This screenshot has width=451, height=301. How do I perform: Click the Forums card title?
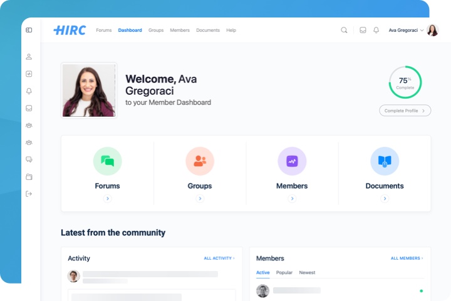(107, 185)
